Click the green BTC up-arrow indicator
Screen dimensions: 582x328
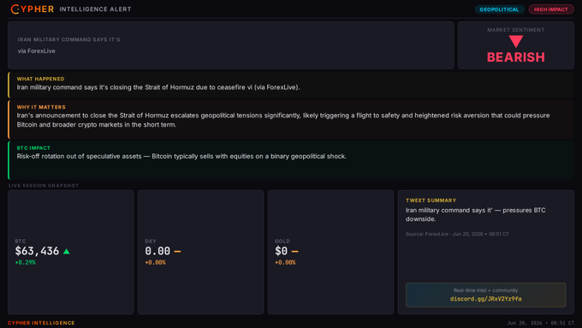coord(67,252)
